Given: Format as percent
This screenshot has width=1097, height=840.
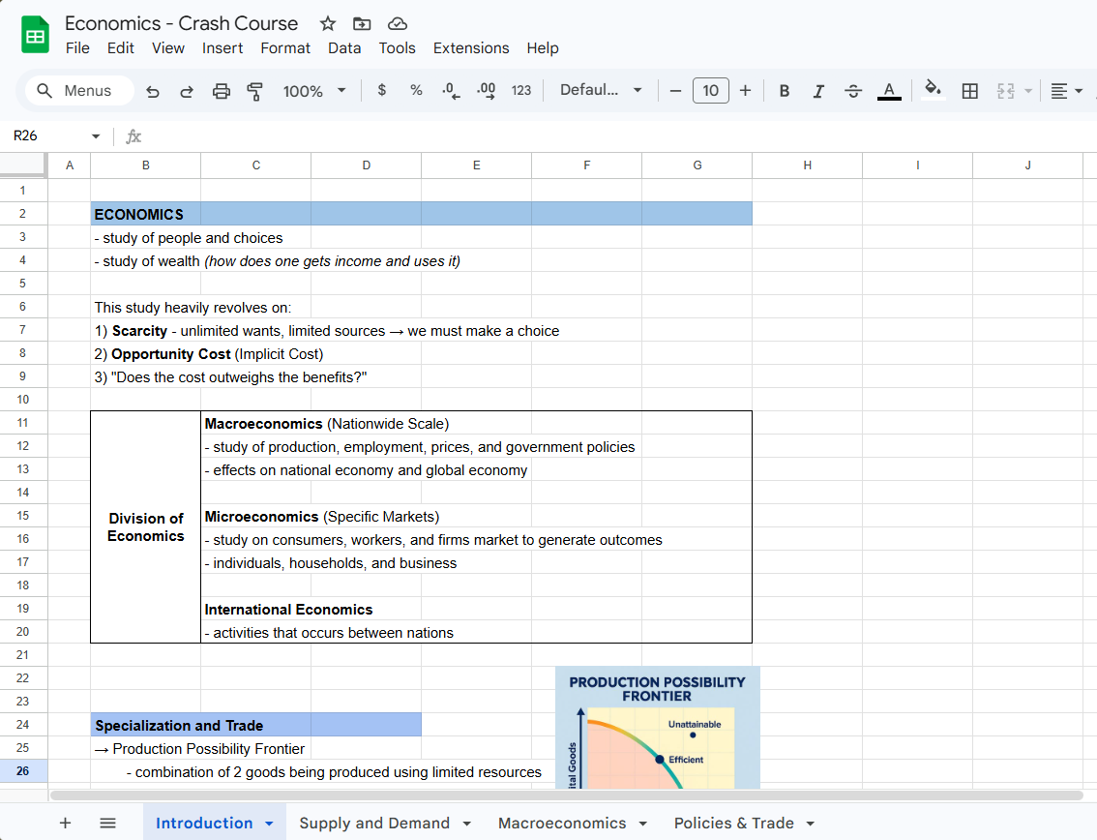Looking at the screenshot, I should point(416,90).
